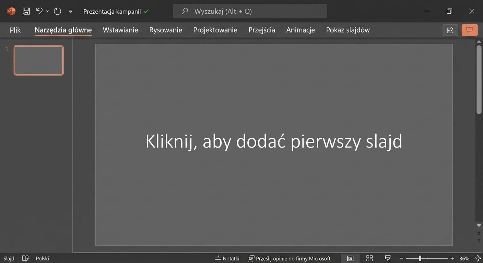Image resolution: width=483 pixels, height=263 pixels.
Task: Open the Rysowanie tab
Action: point(166,30)
